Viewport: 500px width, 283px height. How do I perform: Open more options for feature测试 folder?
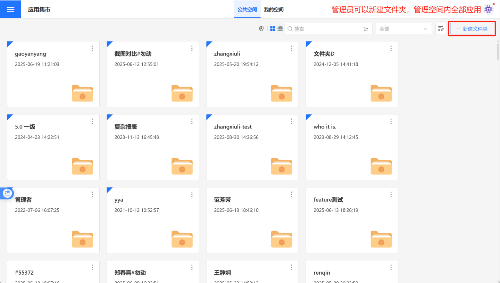click(x=391, y=194)
